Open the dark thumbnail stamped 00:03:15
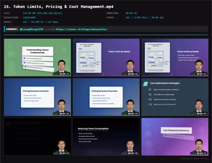 point(37,137)
